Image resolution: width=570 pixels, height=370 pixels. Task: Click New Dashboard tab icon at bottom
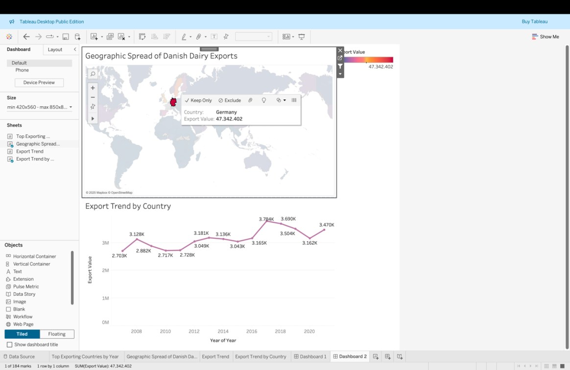coord(387,357)
